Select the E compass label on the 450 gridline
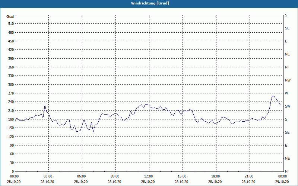298x186 pixels. 286,41
